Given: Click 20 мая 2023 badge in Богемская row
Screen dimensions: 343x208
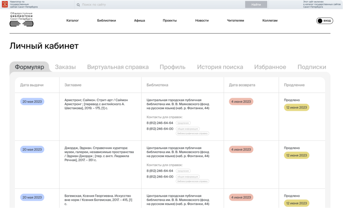Looking at the screenshot, I should click(32, 197).
